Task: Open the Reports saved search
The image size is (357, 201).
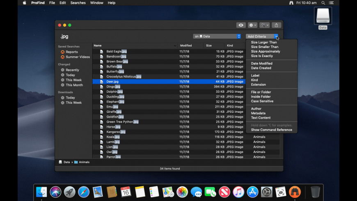Action: [71, 52]
